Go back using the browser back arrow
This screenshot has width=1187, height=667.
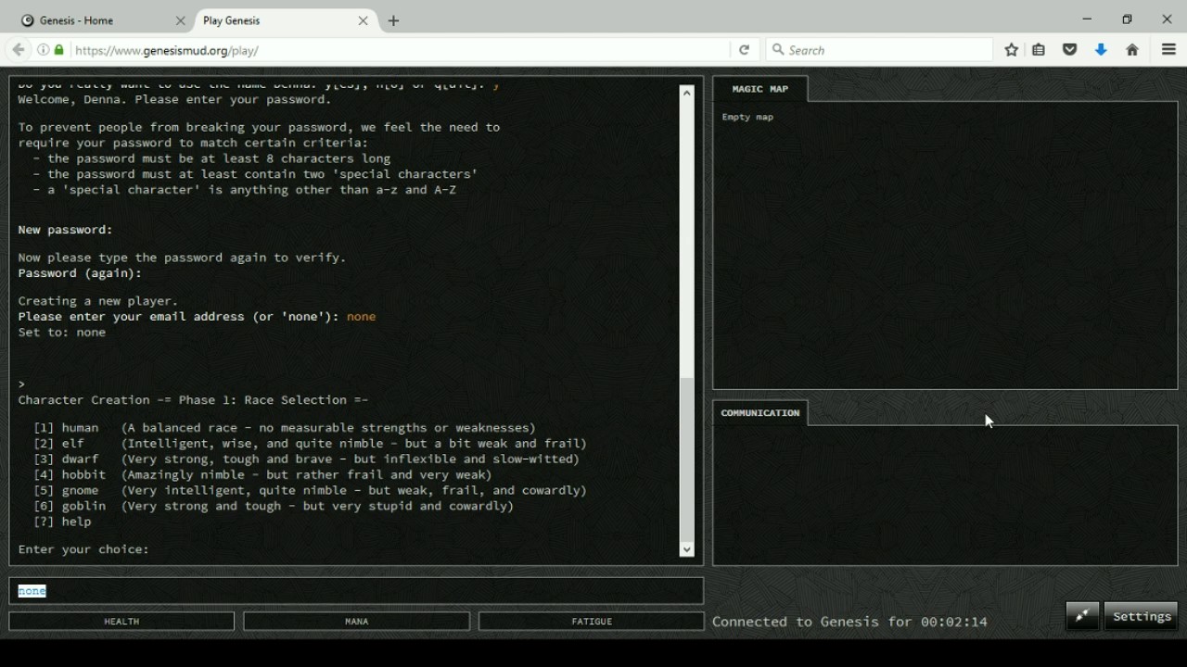(x=18, y=50)
